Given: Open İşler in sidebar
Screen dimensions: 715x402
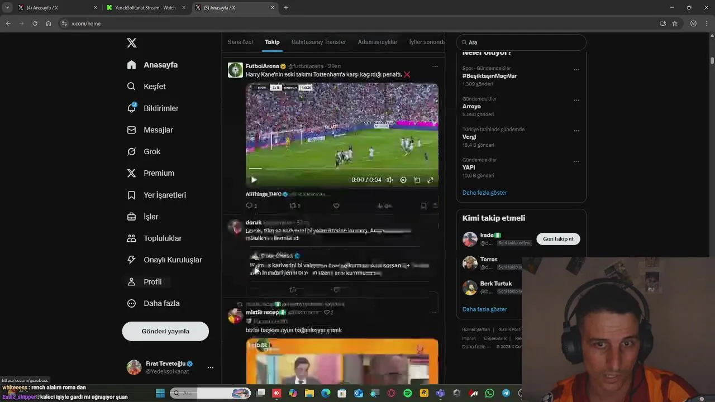Looking at the screenshot, I should (143, 217).
